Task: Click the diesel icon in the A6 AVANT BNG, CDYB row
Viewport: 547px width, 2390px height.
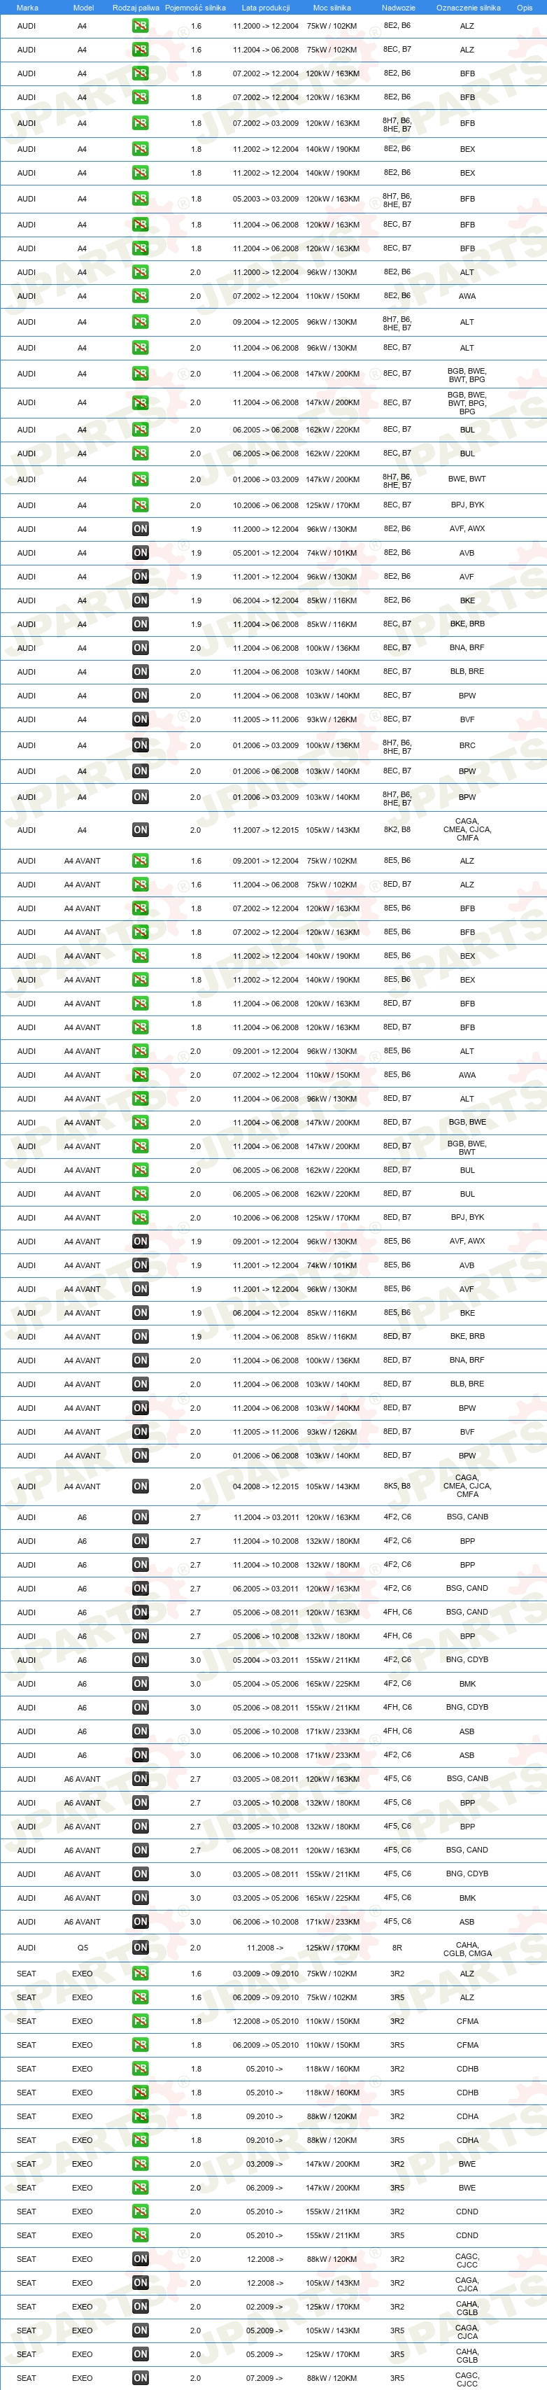Action: [140, 1874]
